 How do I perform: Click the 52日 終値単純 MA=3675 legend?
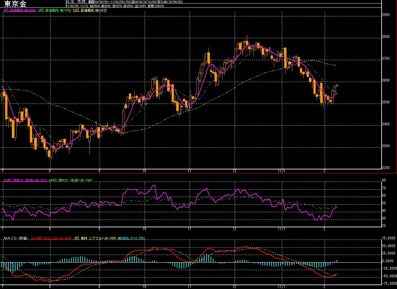pos(90,10)
